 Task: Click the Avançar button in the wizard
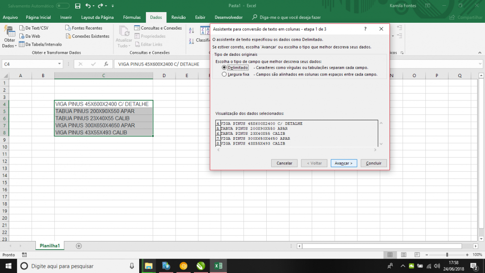tap(344, 163)
